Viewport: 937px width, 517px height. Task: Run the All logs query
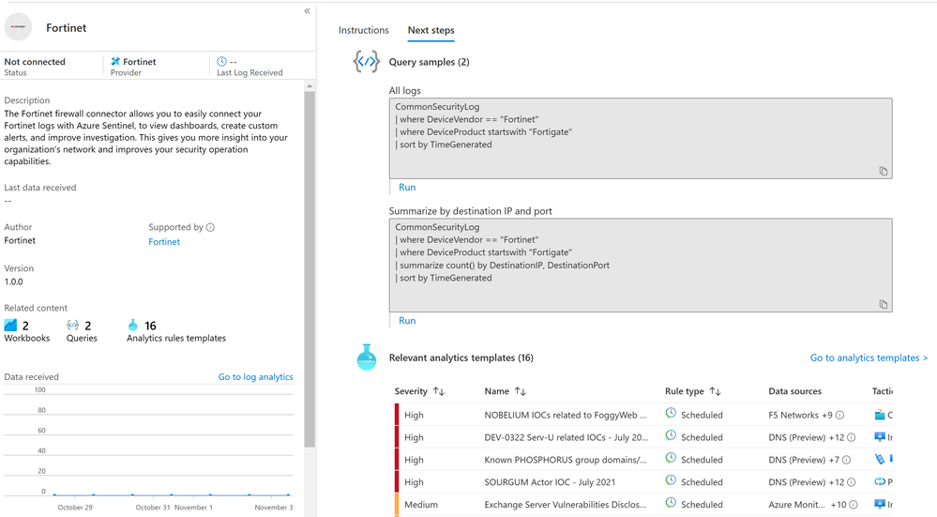point(407,187)
